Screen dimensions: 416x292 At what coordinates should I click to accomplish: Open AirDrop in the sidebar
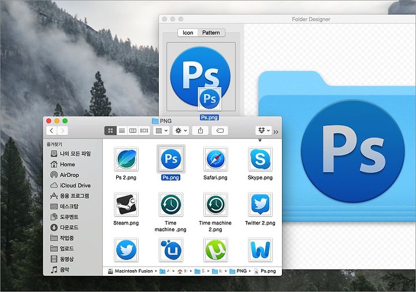point(65,175)
